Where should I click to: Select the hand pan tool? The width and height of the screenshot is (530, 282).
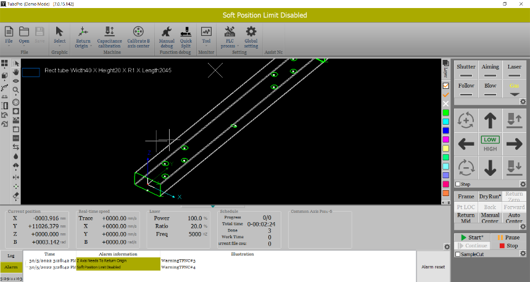tap(15, 72)
